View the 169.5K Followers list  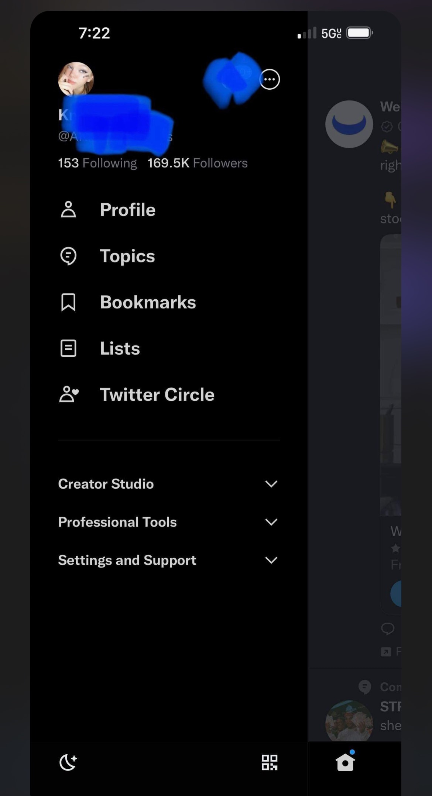198,163
